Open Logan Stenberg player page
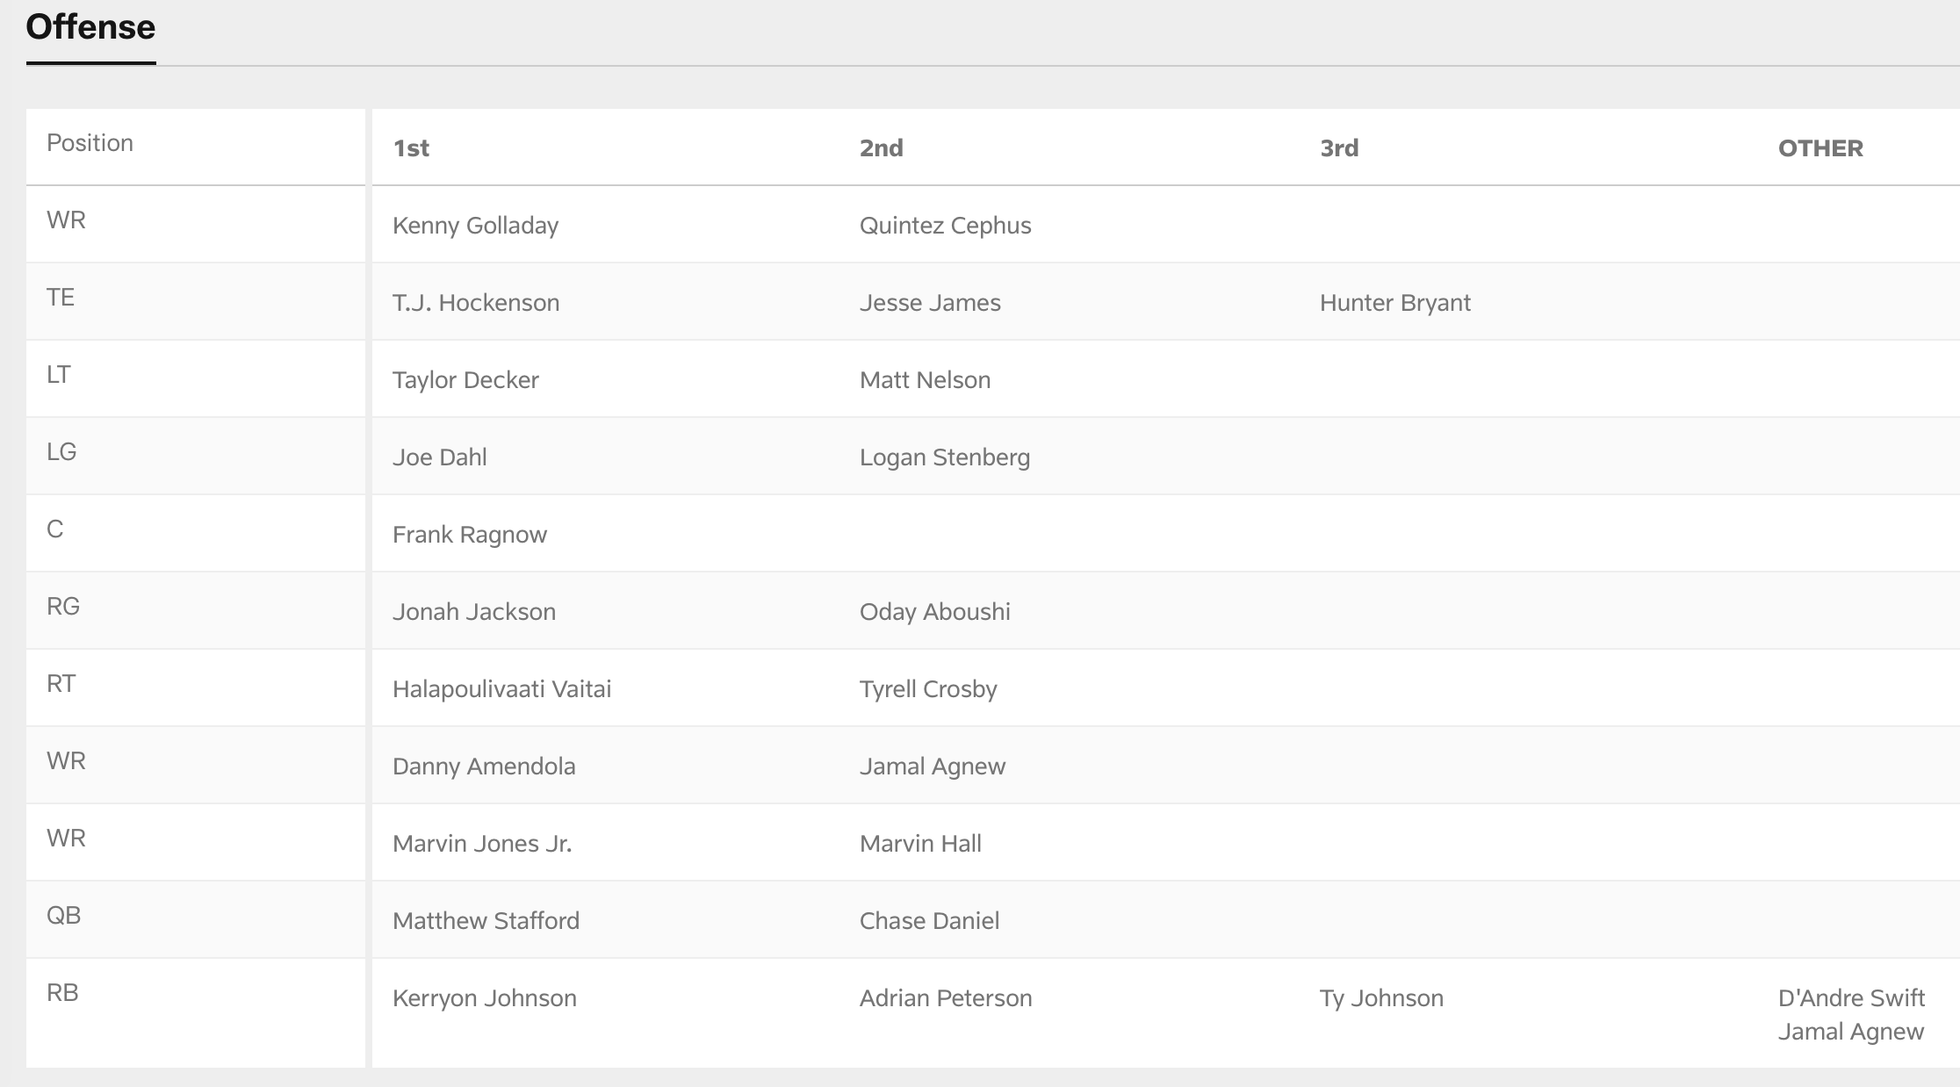This screenshot has height=1087, width=1960. 944,457
